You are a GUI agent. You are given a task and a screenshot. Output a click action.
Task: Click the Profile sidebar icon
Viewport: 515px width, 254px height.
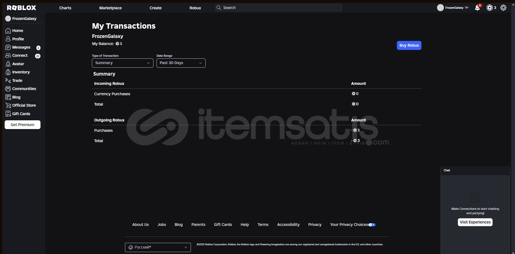8,39
